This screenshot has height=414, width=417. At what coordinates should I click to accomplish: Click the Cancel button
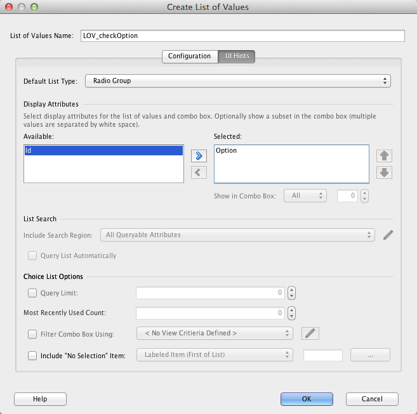click(x=372, y=399)
